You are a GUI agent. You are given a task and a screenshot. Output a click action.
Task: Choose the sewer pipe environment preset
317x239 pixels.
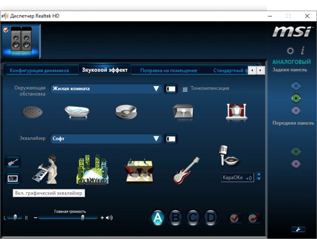(x=32, y=112)
